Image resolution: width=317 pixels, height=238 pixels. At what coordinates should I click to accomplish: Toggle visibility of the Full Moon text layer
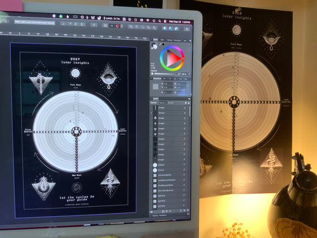tap(184, 175)
